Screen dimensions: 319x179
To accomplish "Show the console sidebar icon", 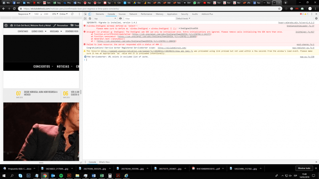I will click(85, 19).
